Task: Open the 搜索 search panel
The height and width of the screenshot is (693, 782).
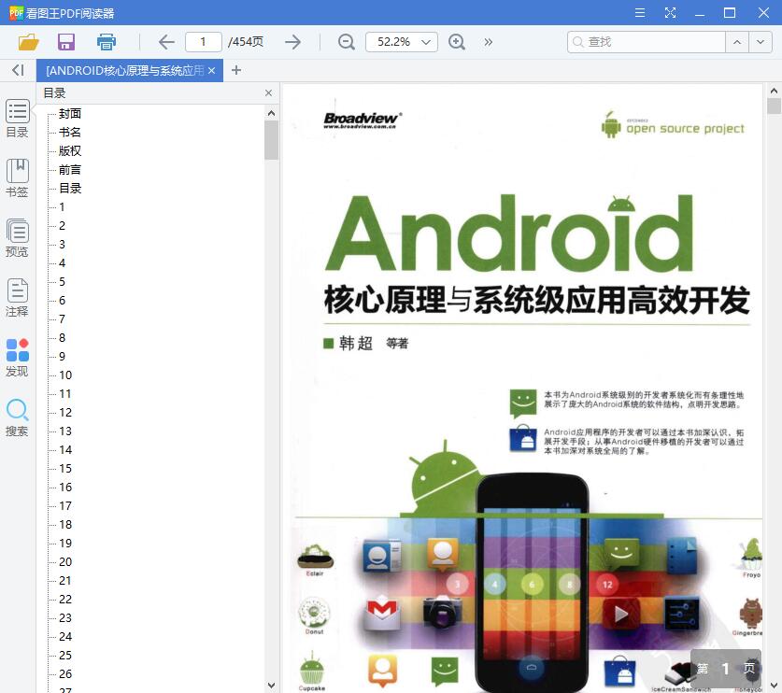Action: (x=17, y=418)
